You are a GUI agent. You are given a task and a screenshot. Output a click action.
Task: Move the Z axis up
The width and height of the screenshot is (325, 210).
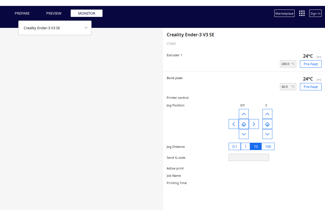pos(267,114)
